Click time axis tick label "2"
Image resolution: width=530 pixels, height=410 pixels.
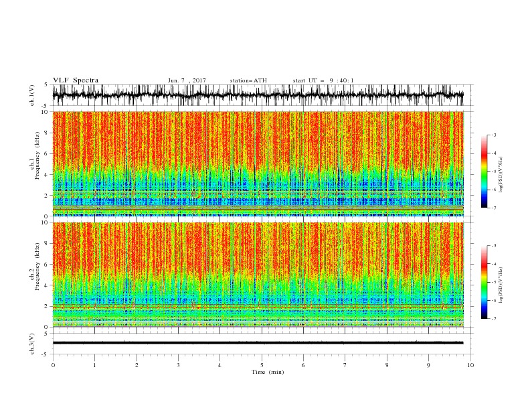pyautogui.click(x=137, y=365)
